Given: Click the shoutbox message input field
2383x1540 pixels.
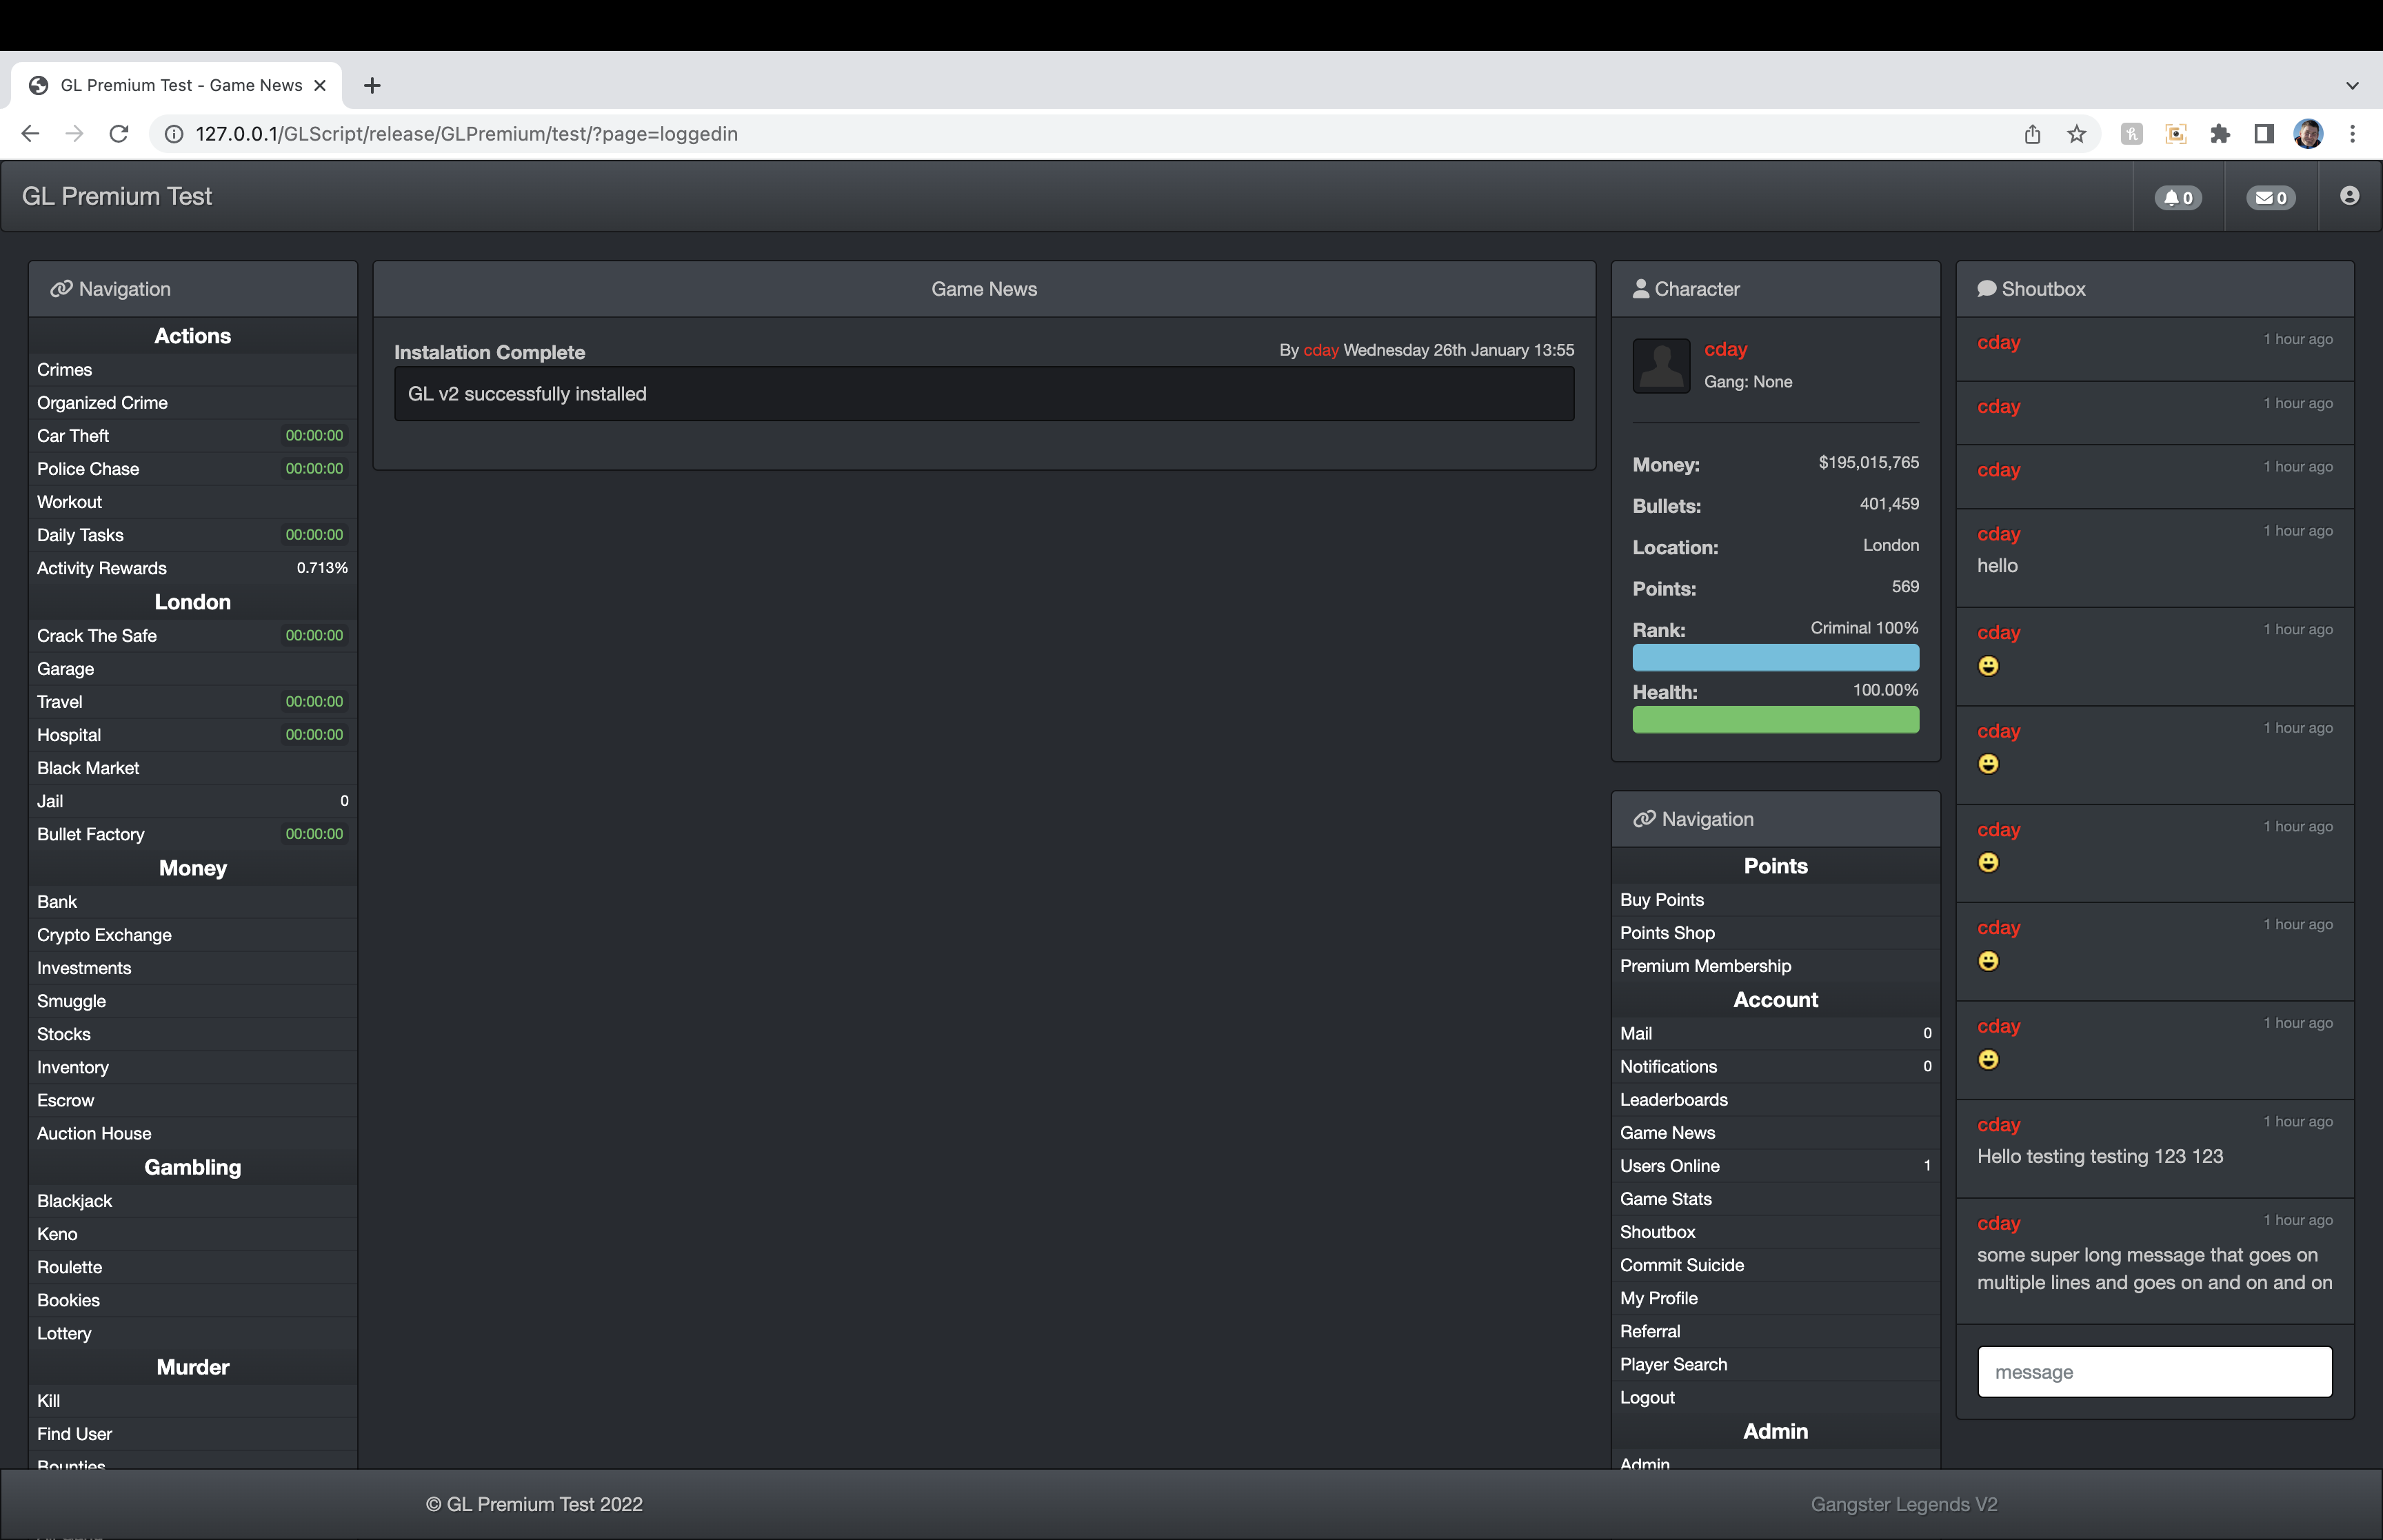Looking at the screenshot, I should (2154, 1372).
